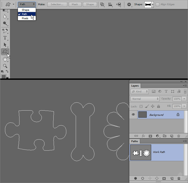Toggle the layer filter on/off switch

coord(185,91)
